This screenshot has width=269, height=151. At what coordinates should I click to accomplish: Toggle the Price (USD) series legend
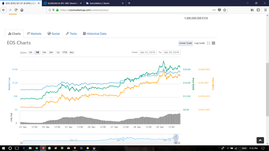point(193,84)
